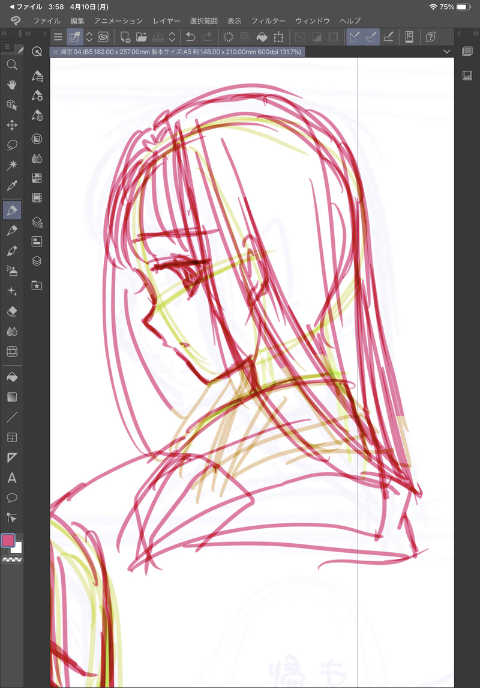Select the Correct line tool
The height and width of the screenshot is (688, 480).
[12, 518]
